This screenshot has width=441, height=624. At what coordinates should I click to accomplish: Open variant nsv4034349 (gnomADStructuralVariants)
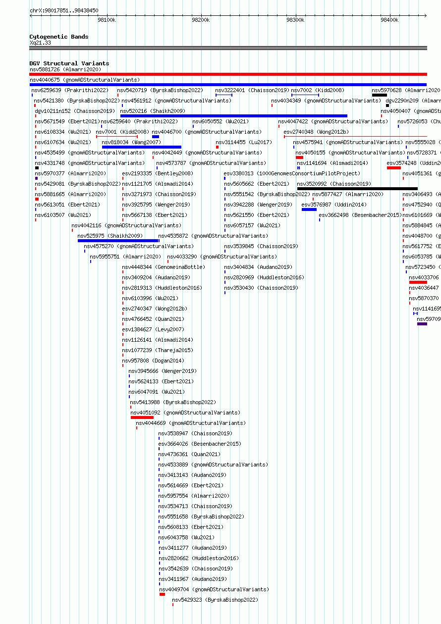326,101
